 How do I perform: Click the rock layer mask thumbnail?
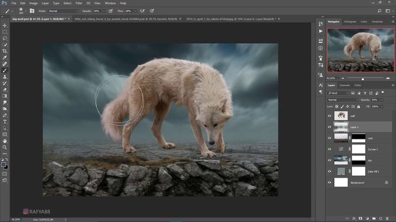(x=358, y=138)
